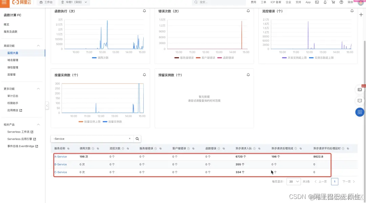The height and width of the screenshot is (203, 366).
Task: Open the B-Service link
Action: click(x=60, y=164)
